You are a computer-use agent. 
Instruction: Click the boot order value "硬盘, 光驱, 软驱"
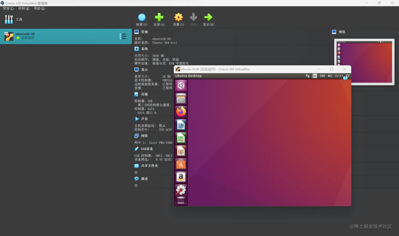(166, 60)
